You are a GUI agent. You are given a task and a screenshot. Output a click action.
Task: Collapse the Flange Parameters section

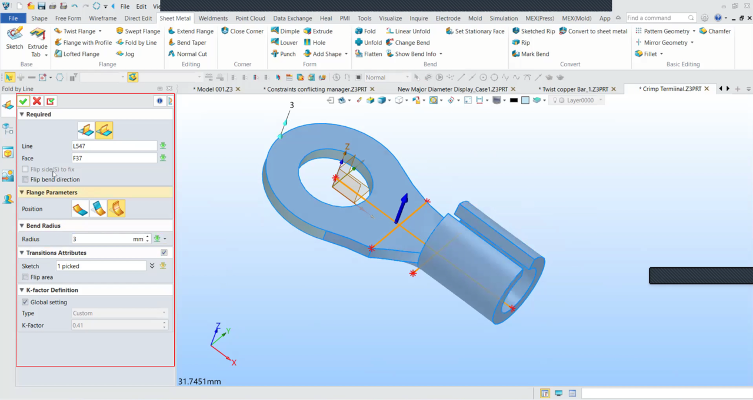[x=22, y=193]
